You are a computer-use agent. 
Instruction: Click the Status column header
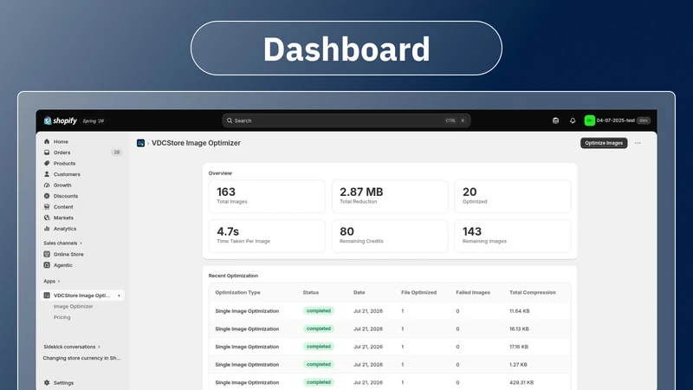[x=311, y=292]
